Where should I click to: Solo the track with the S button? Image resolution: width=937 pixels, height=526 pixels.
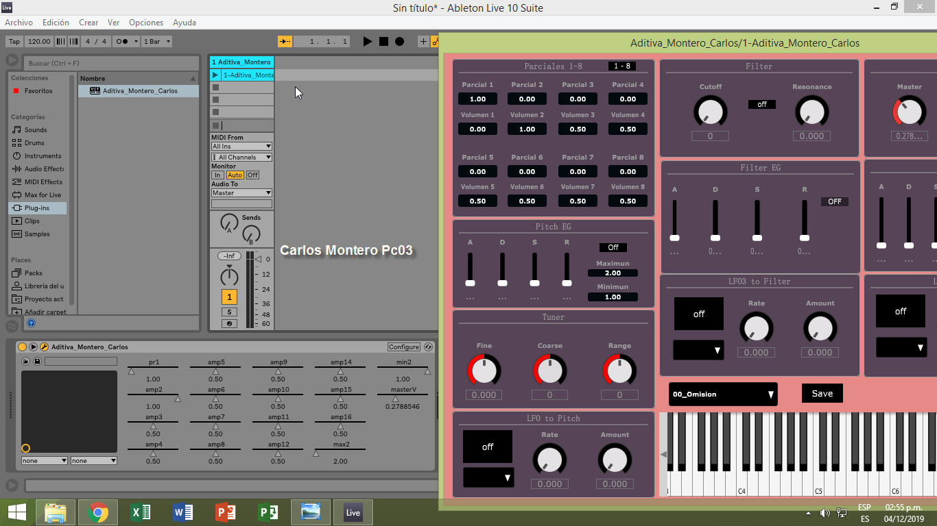click(229, 312)
